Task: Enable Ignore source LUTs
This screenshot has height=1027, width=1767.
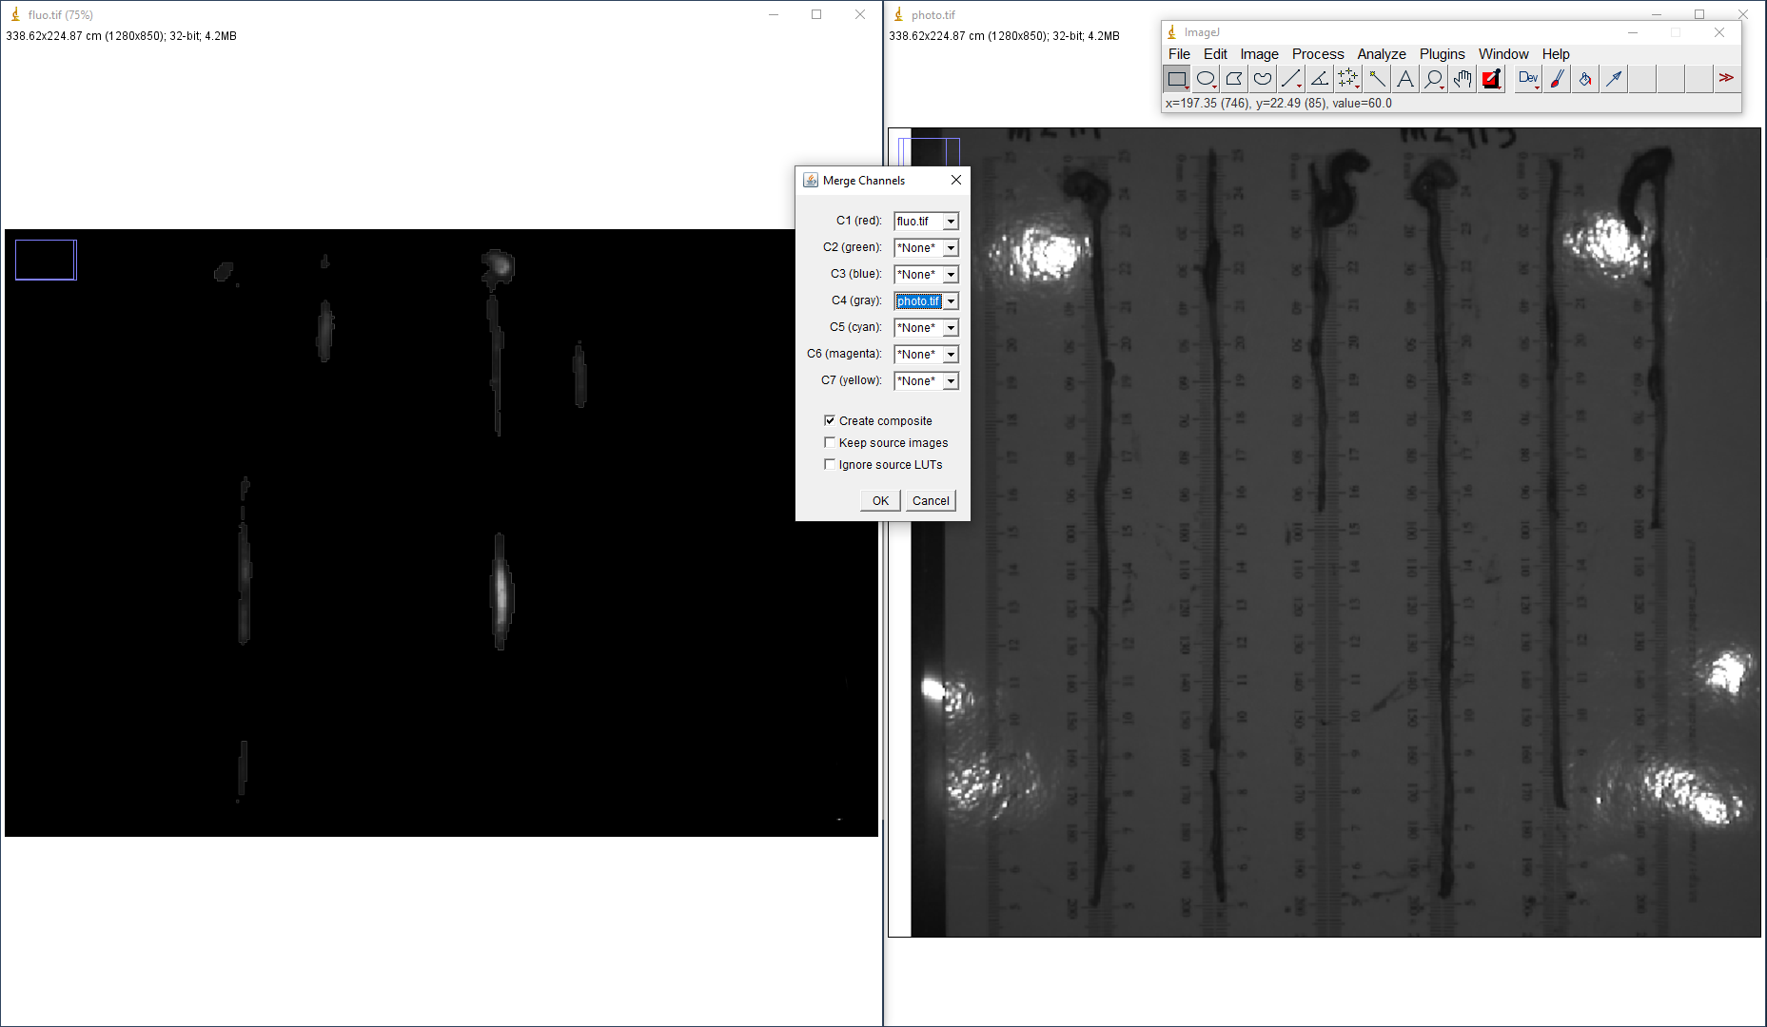Action: [x=830, y=464]
